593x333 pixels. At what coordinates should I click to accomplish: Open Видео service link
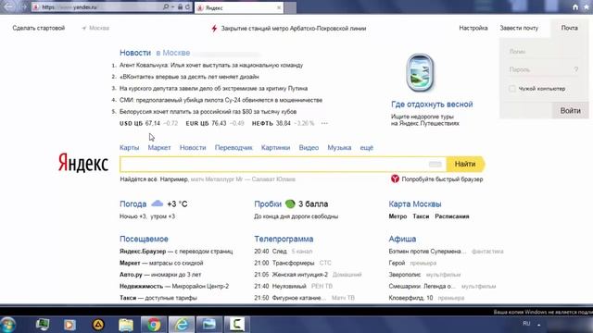tap(309, 148)
